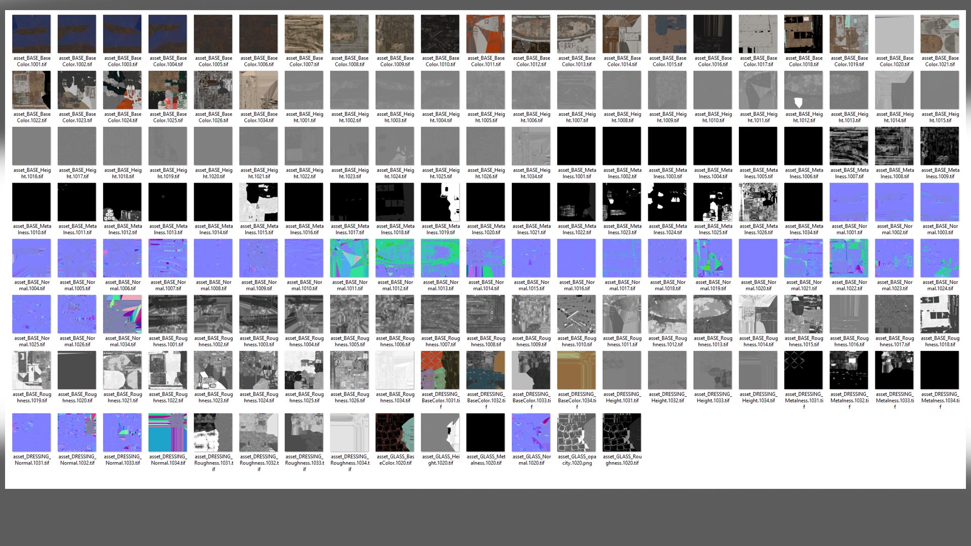Select the asset_BASE_Metalness.1012.tif thumbnail
This screenshot has height=546, width=971.
(122, 202)
